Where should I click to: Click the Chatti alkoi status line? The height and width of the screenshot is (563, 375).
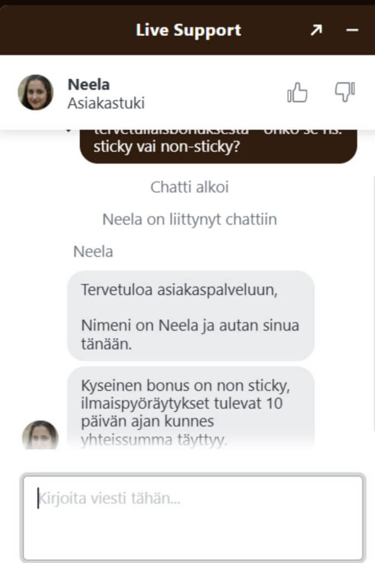[x=189, y=187]
